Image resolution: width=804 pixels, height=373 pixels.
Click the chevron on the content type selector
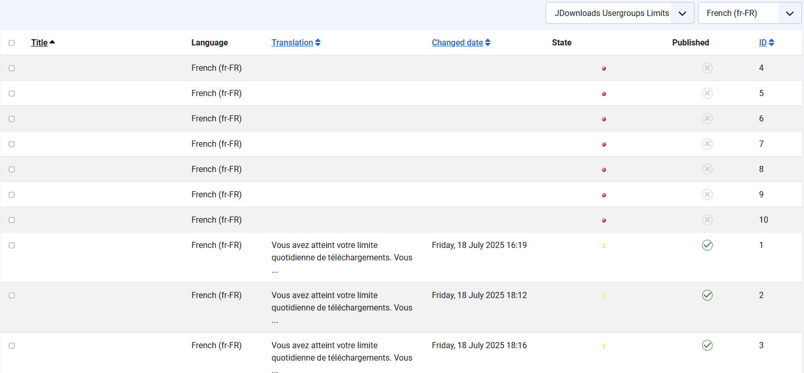coord(683,13)
